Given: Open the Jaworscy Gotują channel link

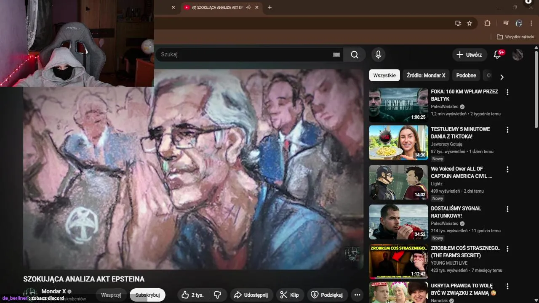Looking at the screenshot, I should pos(446,144).
